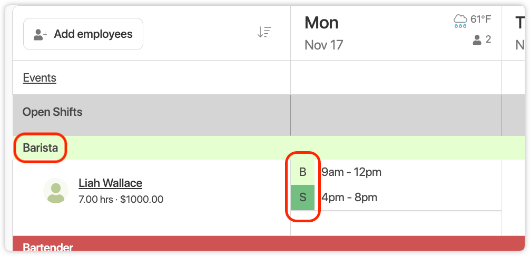Collapse the Open Shifts row
This screenshot has width=530, height=256.
click(53, 112)
